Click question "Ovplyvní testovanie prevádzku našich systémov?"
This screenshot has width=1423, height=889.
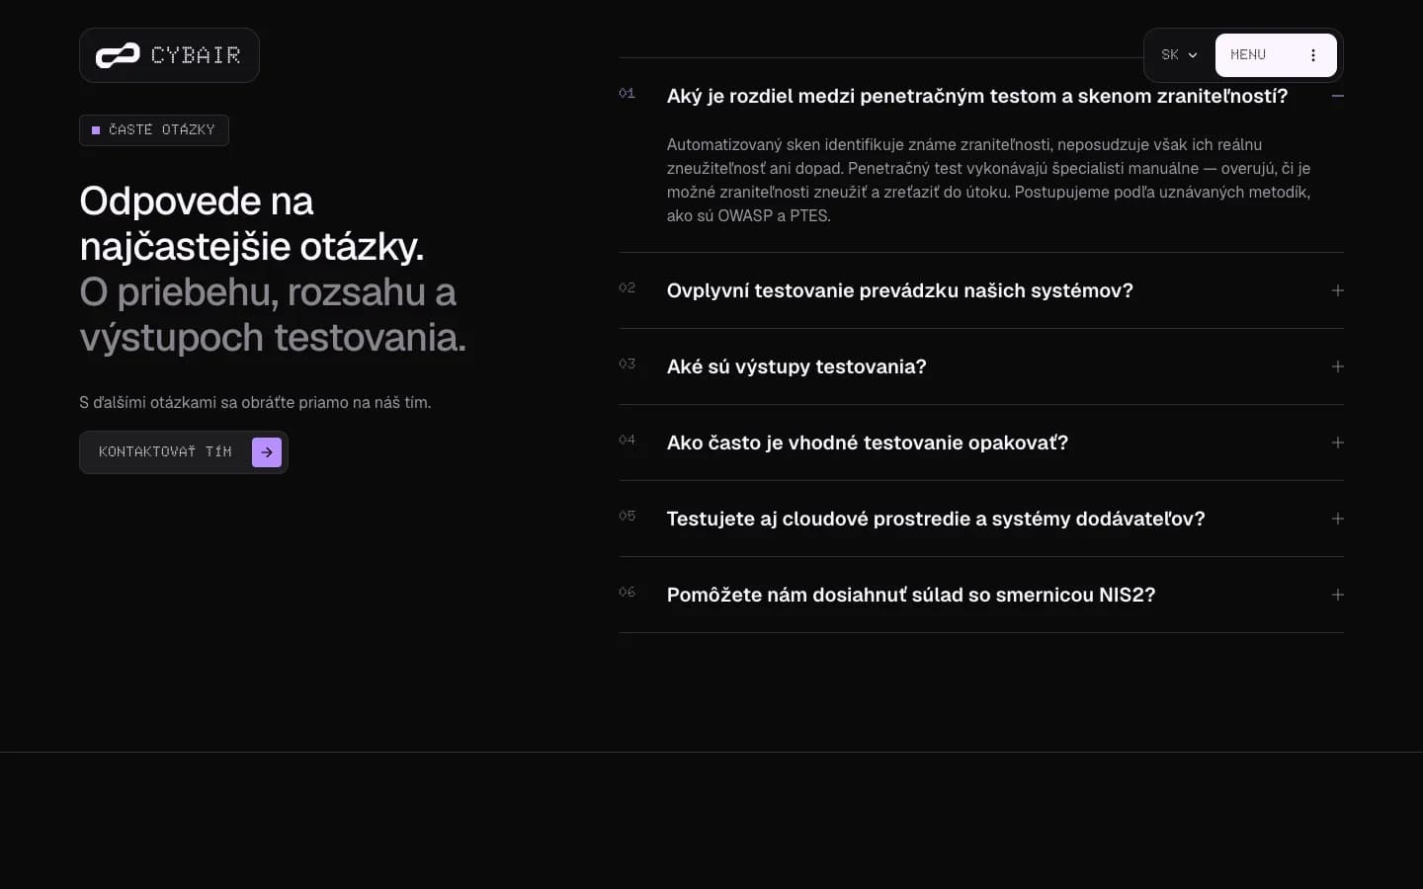(900, 290)
